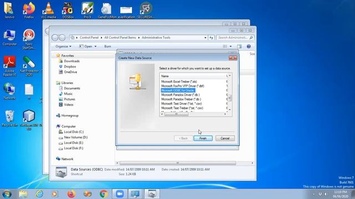The height and width of the screenshot is (199, 355).
Task: Expand the address bar history dropdown
Action: pyautogui.click(x=205, y=38)
